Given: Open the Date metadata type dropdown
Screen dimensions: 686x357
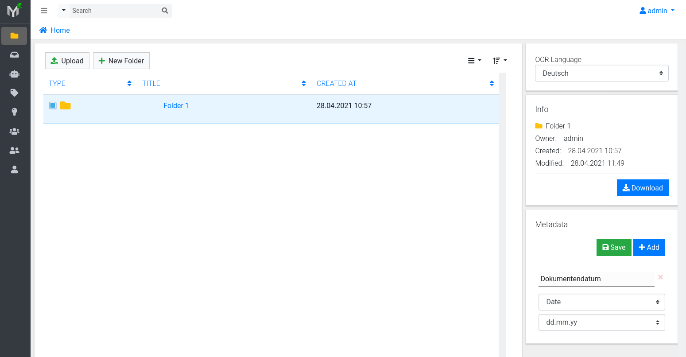Looking at the screenshot, I should tap(602, 302).
